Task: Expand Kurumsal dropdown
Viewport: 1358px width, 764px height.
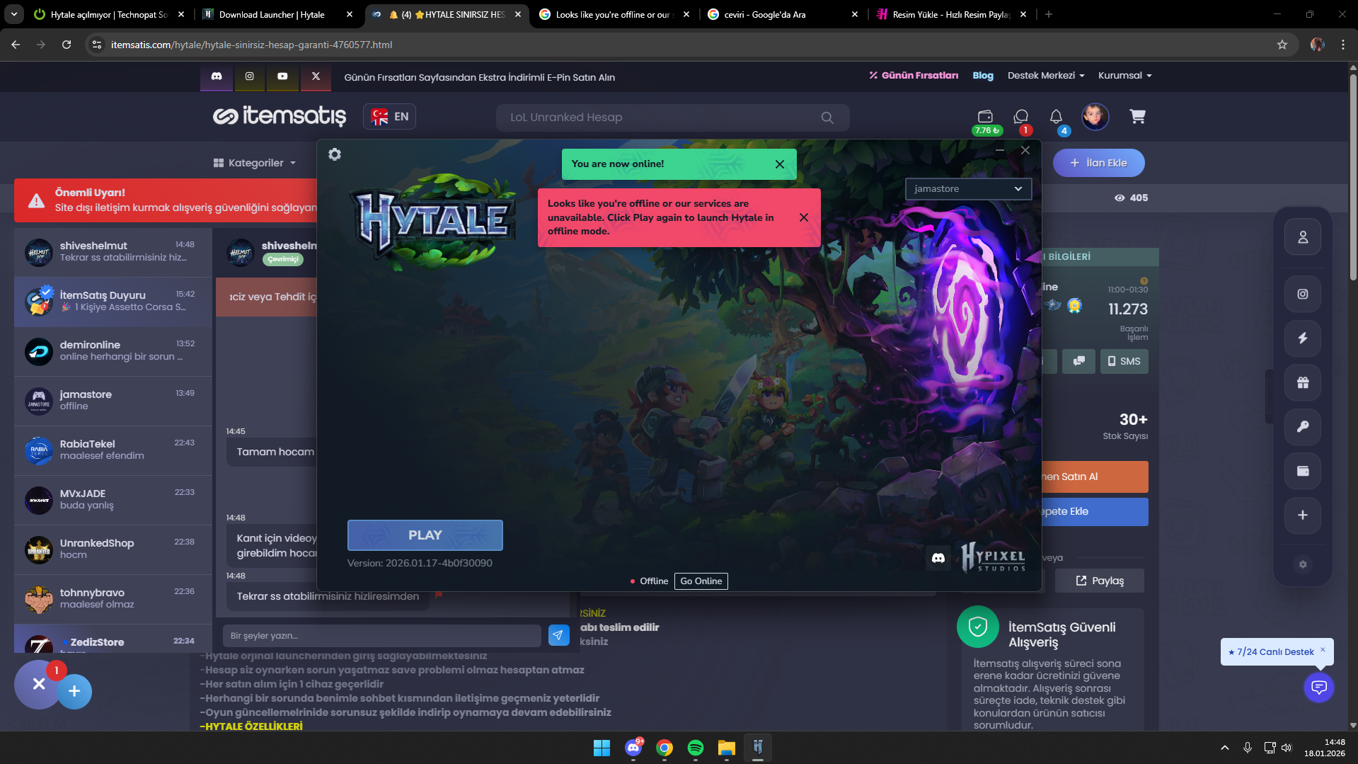Action: tap(1125, 76)
